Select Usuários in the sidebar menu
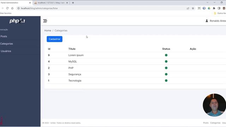 click(6, 51)
